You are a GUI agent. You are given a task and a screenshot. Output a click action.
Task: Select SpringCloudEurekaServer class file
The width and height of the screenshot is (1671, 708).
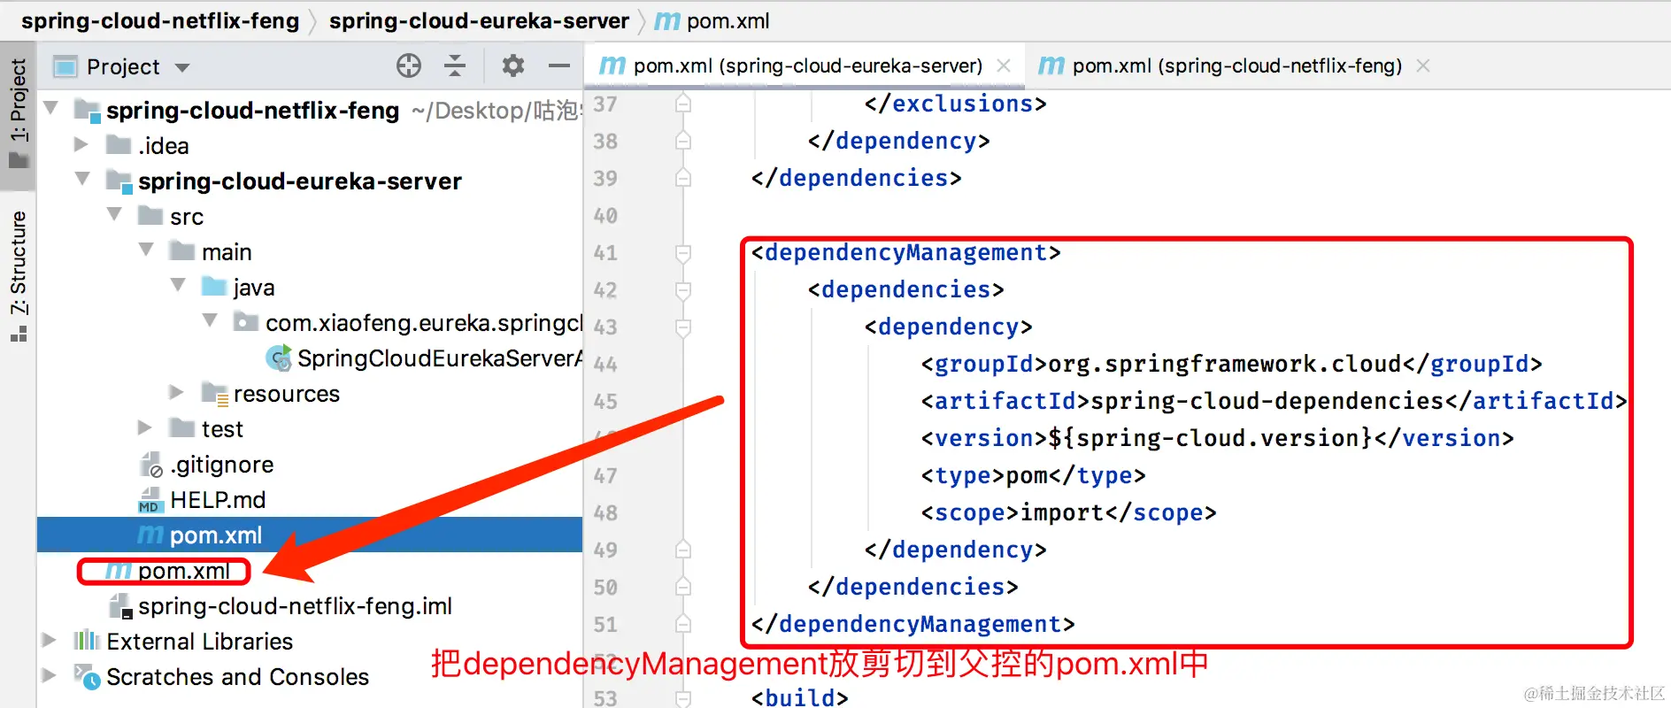tap(425, 358)
